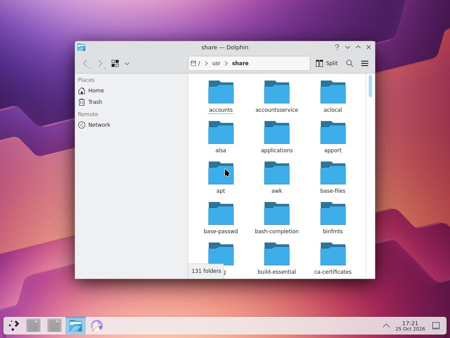Open view mode dropdown arrow

coord(127,63)
